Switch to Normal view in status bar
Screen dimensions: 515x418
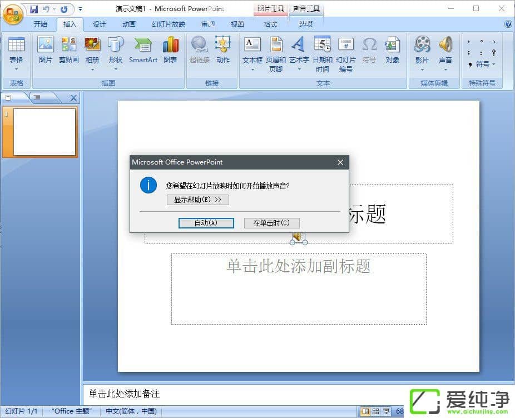(365, 411)
